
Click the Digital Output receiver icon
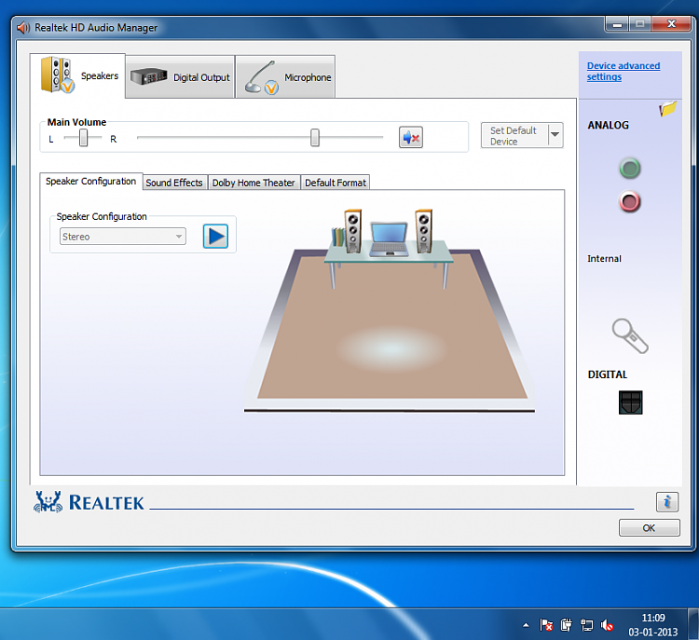[x=149, y=76]
